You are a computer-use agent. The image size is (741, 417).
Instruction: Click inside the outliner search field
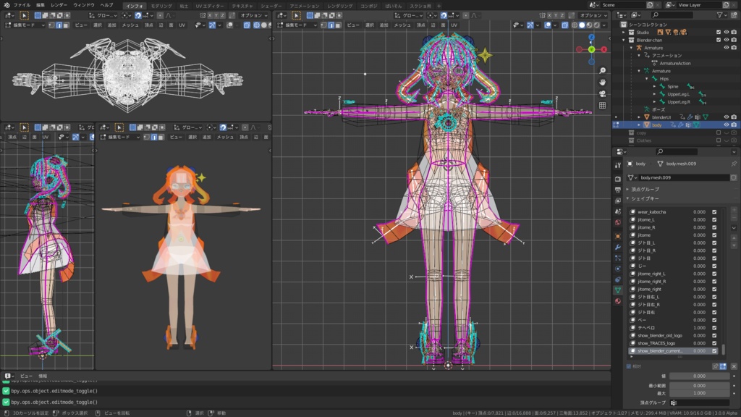[673, 14]
